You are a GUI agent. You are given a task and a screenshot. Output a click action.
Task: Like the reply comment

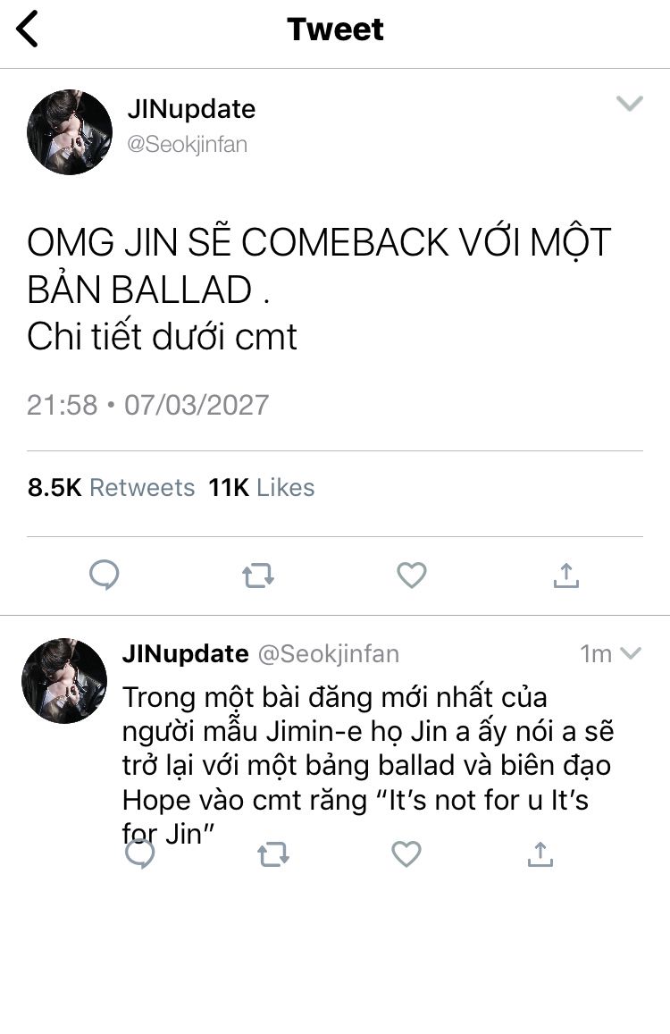[406, 854]
